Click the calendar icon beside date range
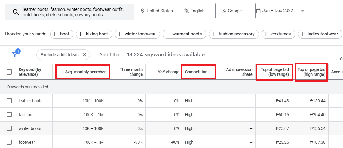The image size is (343, 148). 258,11
